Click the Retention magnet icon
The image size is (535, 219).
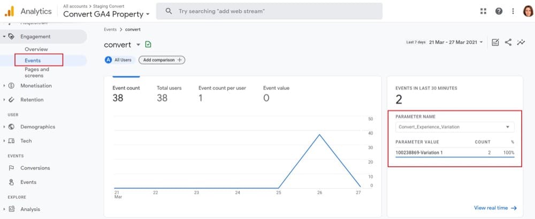(x=11, y=100)
